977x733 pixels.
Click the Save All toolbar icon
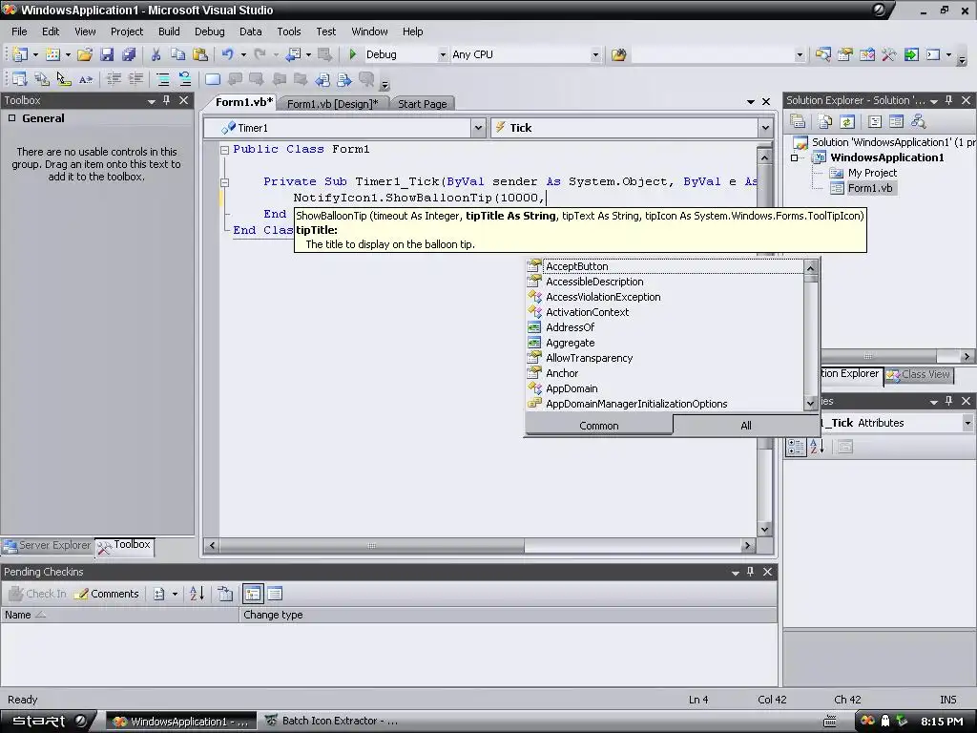pos(129,54)
